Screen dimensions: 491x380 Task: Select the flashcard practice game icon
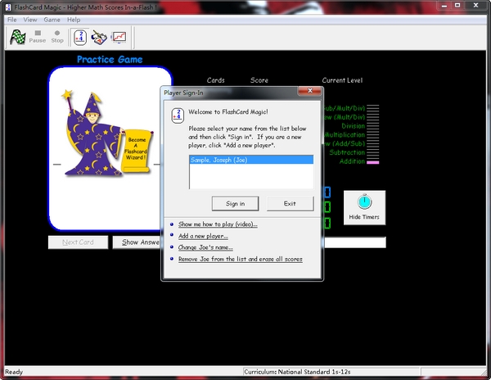pyautogui.click(x=80, y=38)
